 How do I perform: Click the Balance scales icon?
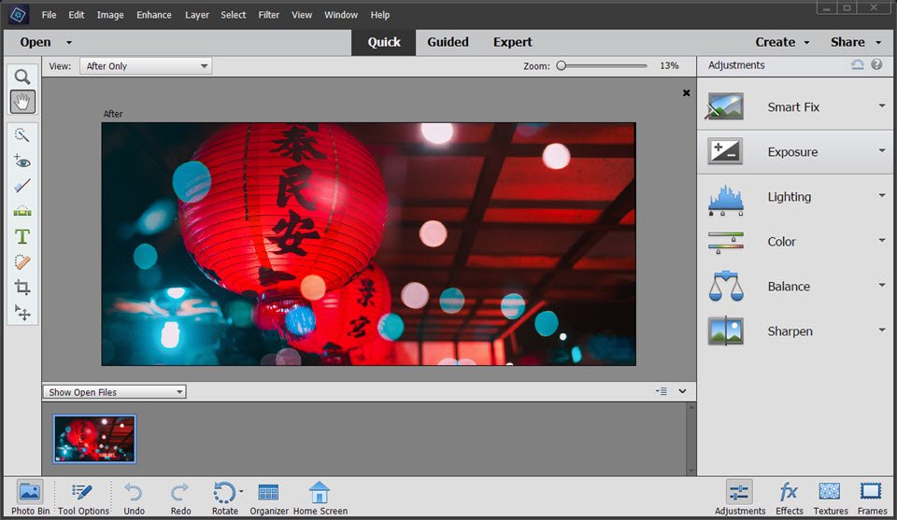[725, 287]
